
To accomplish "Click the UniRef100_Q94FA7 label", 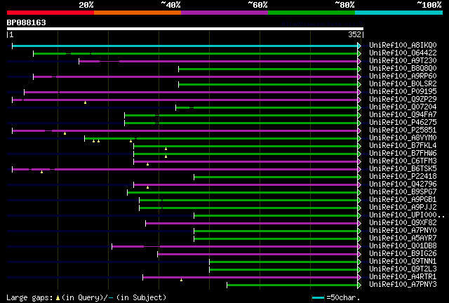I will click(x=403, y=115).
